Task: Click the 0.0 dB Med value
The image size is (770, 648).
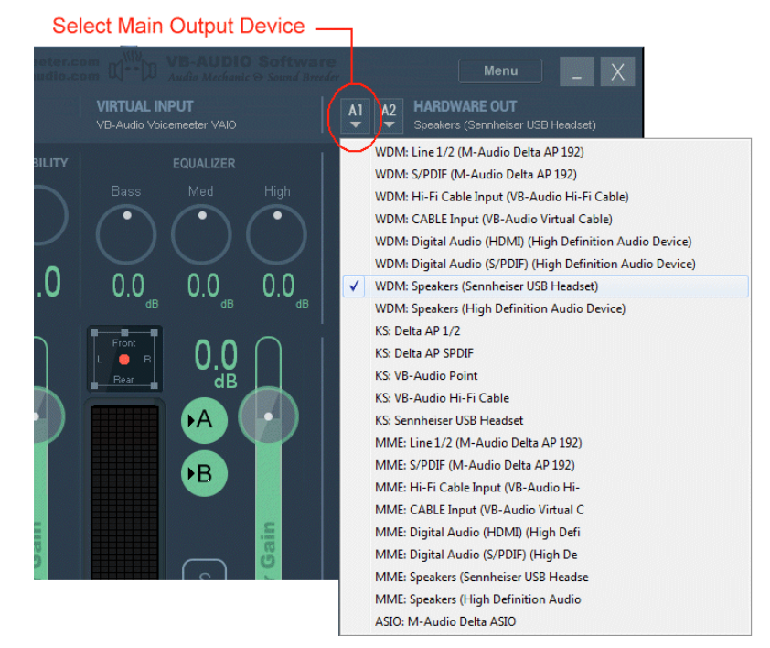Action: click(x=210, y=290)
